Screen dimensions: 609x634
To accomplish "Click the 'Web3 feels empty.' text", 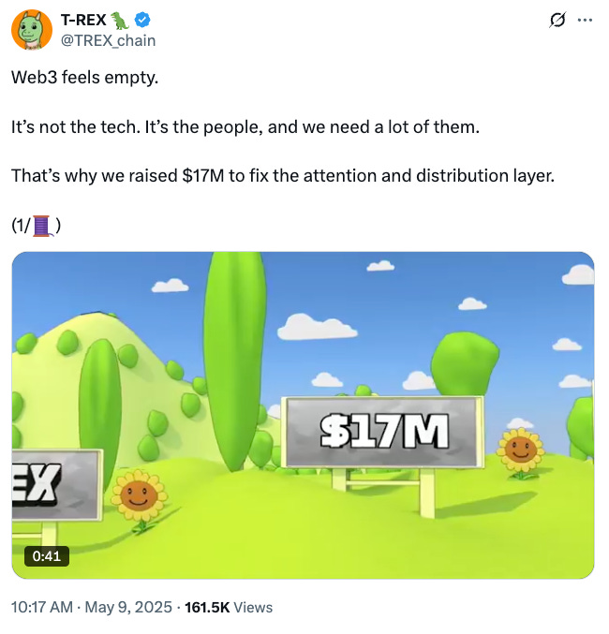I will coord(84,78).
